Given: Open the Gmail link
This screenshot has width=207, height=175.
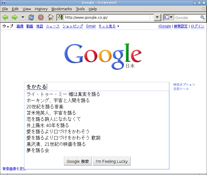Looking at the screenshot, I should coord(91,26).
